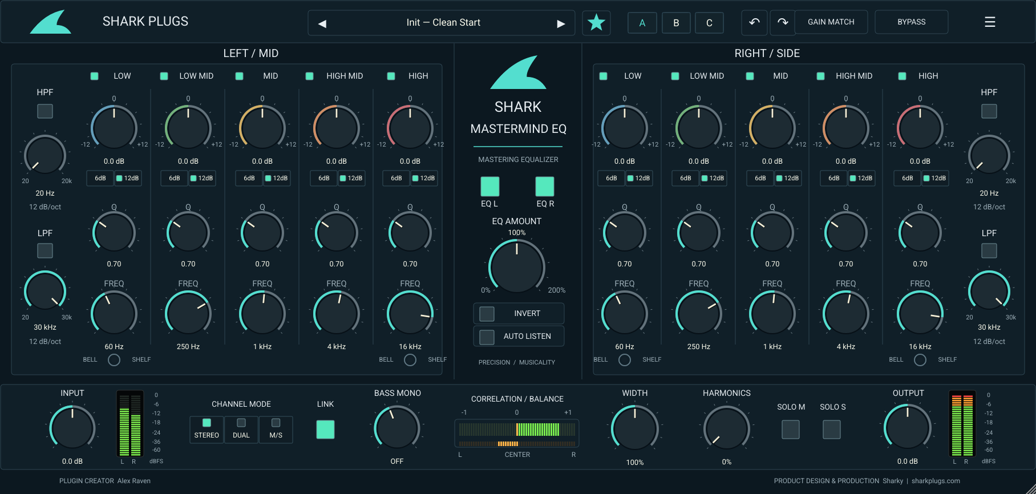1036x494 pixels.
Task: Select M/S channel mode
Action: point(276,430)
